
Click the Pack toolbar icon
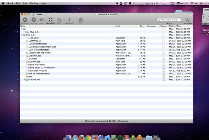pyautogui.click(x=81, y=20)
